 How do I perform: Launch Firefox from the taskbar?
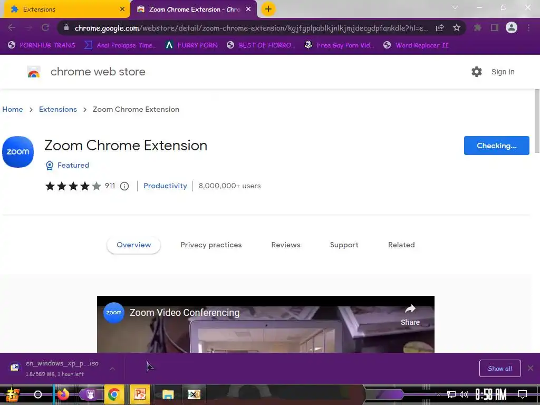[x=63, y=394]
